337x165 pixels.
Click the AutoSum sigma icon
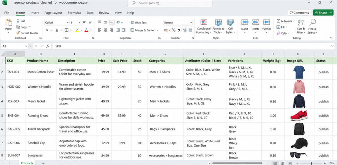(278, 21)
